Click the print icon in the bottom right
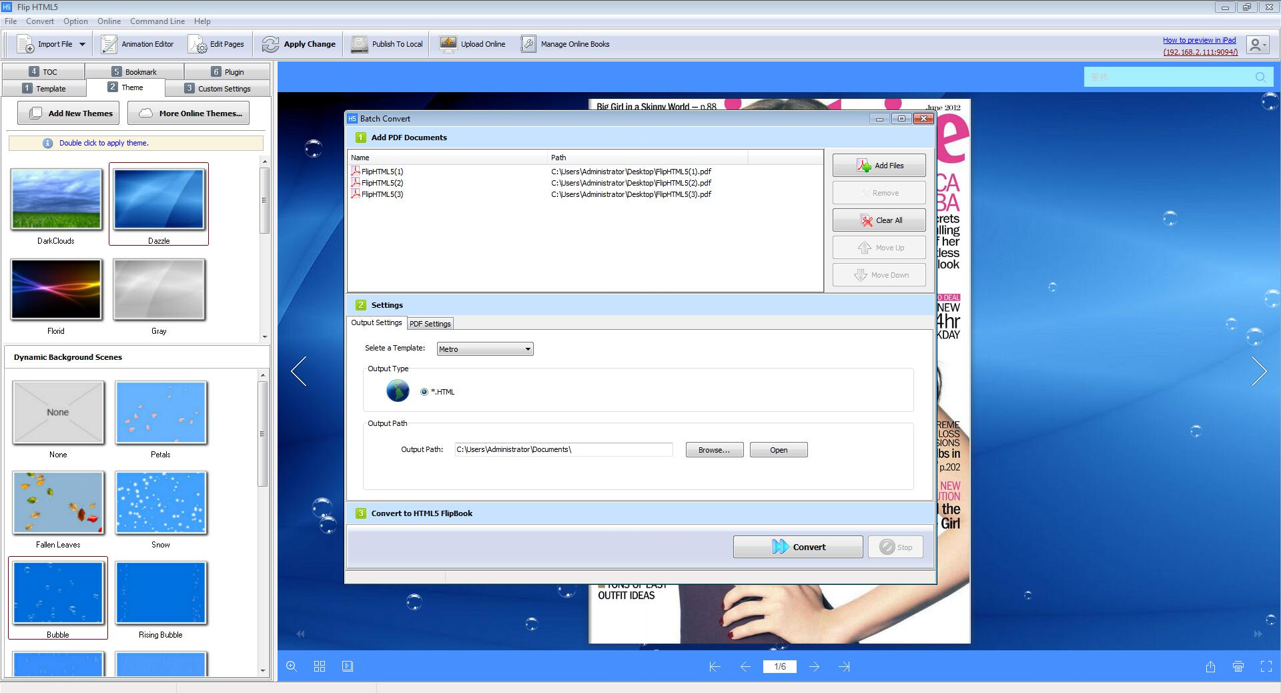This screenshot has width=1281, height=693. pos(1238,666)
